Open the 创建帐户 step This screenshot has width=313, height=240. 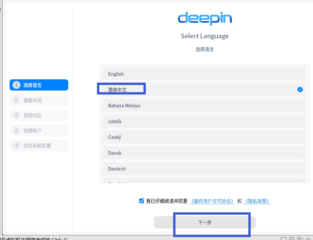point(39,130)
